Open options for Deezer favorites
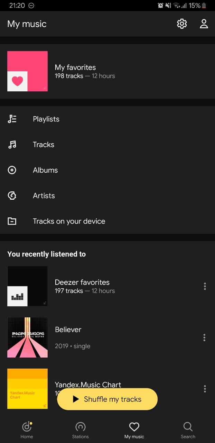Screen dimensions: 215x443 click(x=205, y=286)
